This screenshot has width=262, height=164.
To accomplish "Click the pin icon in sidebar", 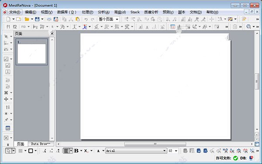I will tap(6, 120).
